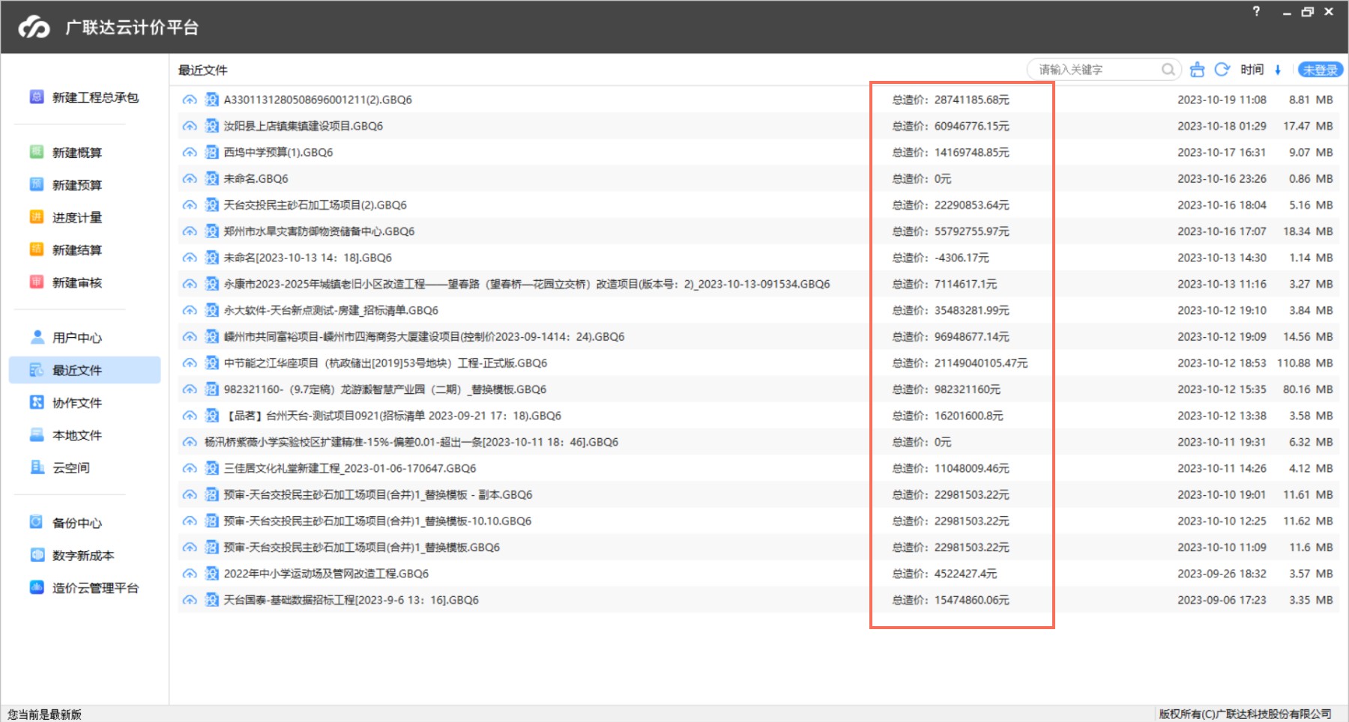
Task: Open 预审-天台交投 替换模板-10.10.GBQ6
Action: [378, 521]
